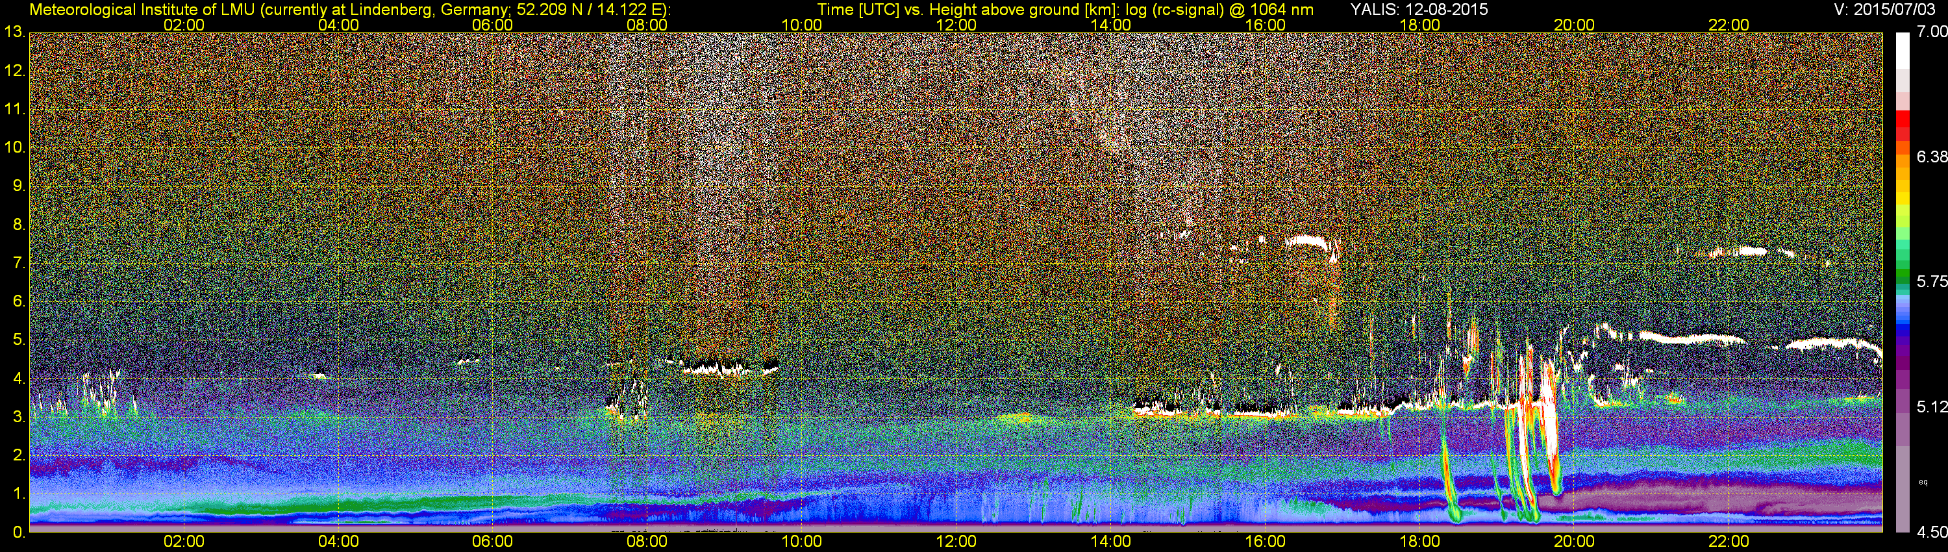The image size is (1948, 552).
Task: Click the 12:00 label on the bottom time axis
Action: [956, 542]
